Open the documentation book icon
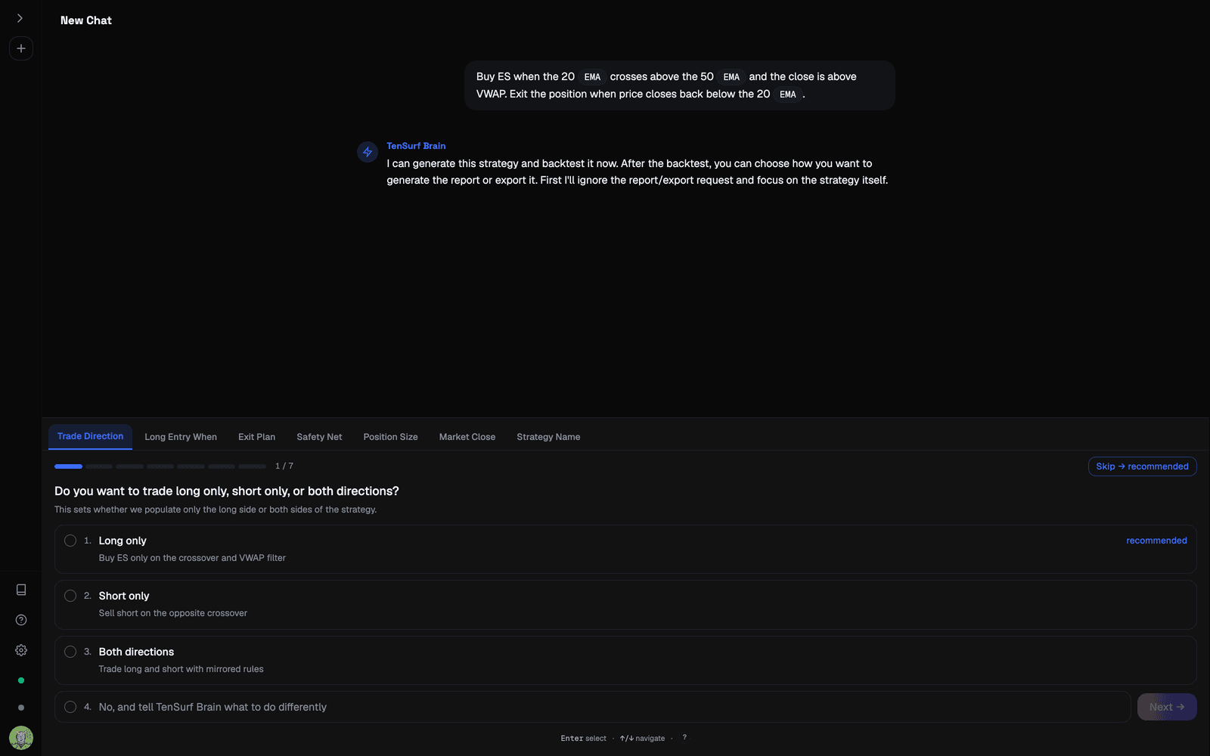Viewport: 1210px width, 756px height. coord(21,590)
